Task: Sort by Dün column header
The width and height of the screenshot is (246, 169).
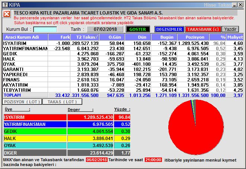Action: (138, 37)
